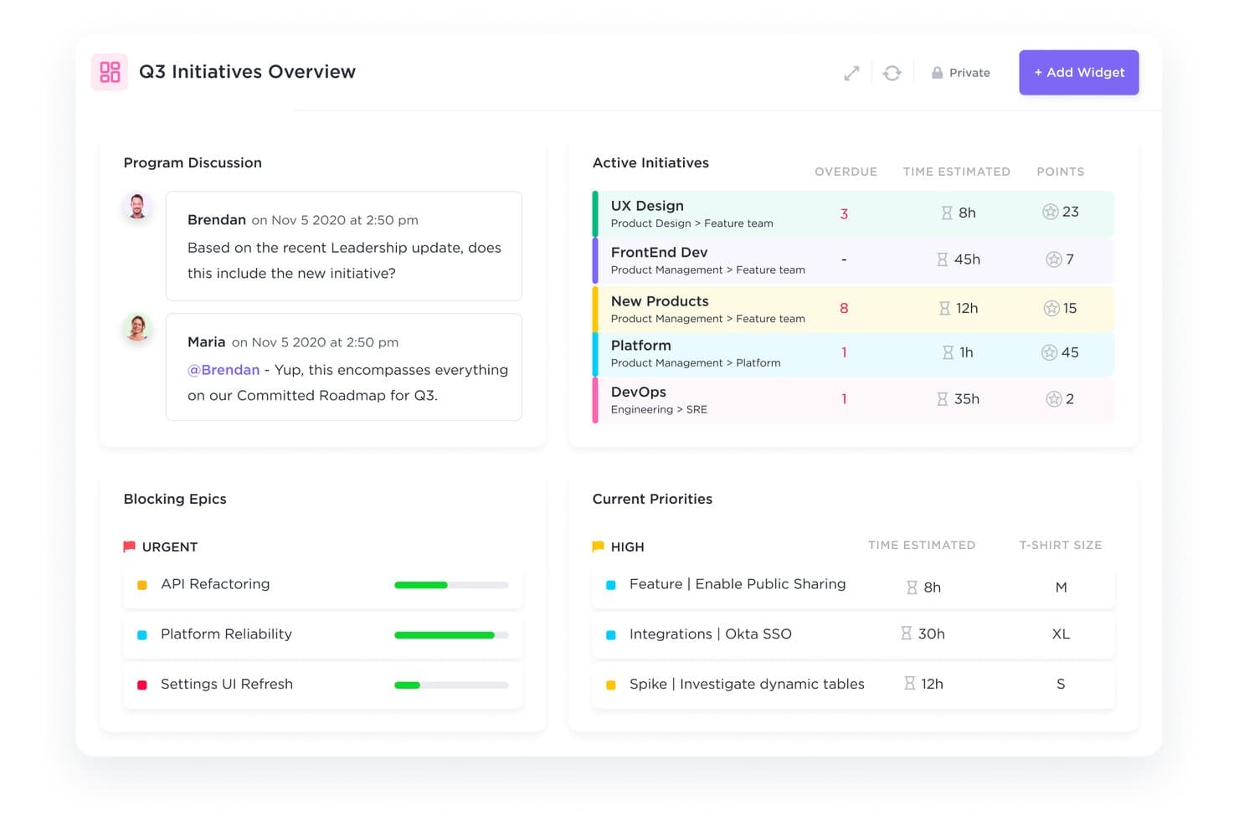Image resolution: width=1239 pixels, height=826 pixels.
Task: Click hourglass icon in DevOps row
Action: [943, 399]
